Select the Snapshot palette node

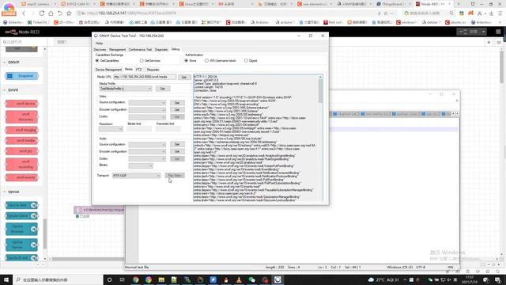(x=22, y=76)
